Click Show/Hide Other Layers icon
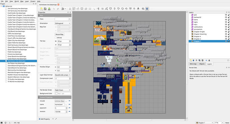This screenshot has width=230, height=124. [206, 60]
